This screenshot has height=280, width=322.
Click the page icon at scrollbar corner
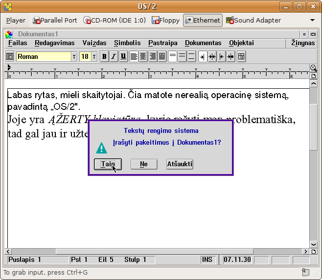pos(313,252)
